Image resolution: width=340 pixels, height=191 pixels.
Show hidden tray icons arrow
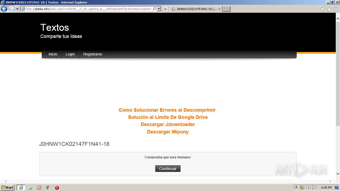(296, 188)
